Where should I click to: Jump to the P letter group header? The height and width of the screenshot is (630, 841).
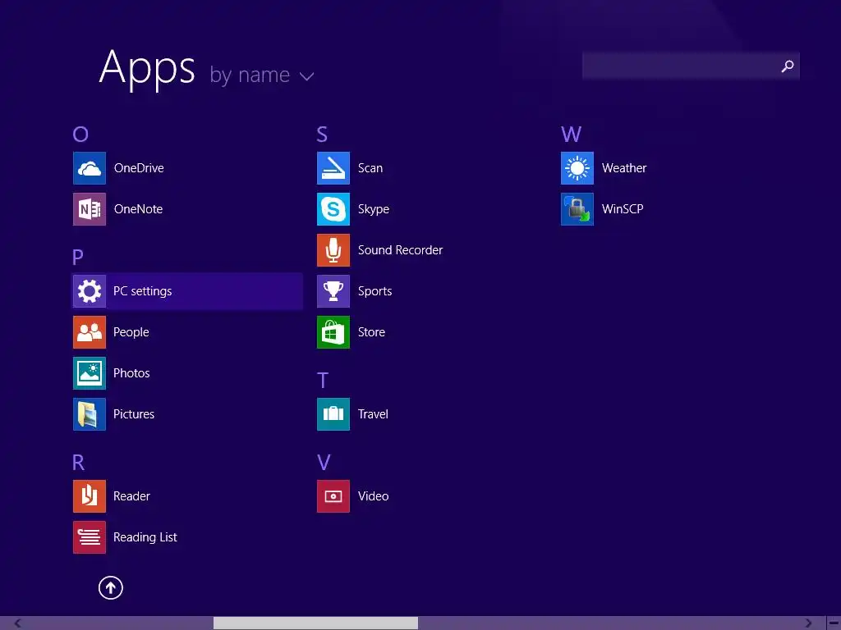click(x=78, y=257)
